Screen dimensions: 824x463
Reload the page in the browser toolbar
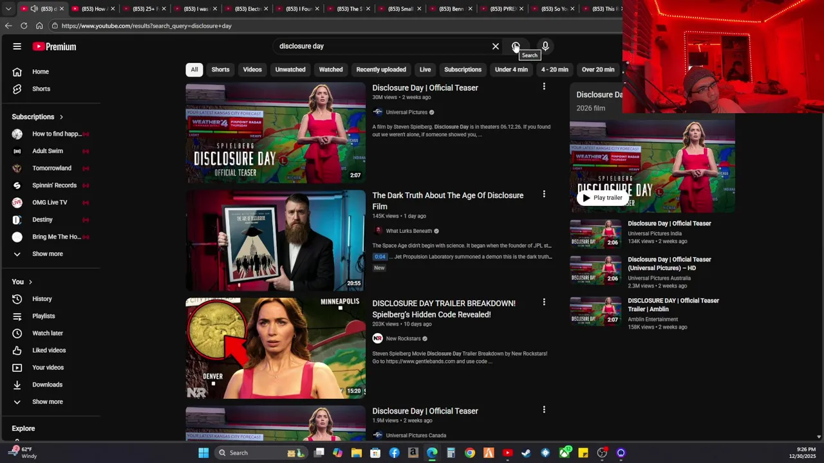click(24, 26)
